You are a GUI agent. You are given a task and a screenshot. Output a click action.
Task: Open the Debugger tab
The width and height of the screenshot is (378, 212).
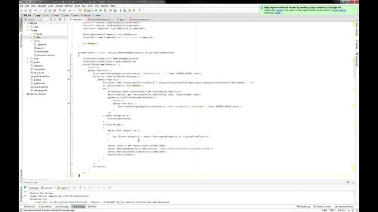click(x=34, y=188)
